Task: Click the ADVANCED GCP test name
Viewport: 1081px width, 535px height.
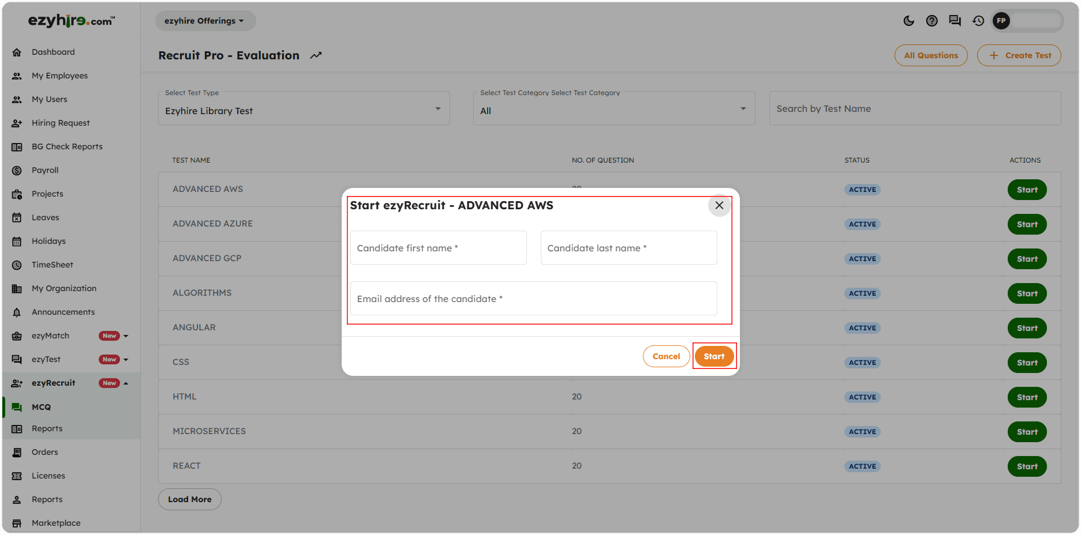Action: [x=207, y=258]
